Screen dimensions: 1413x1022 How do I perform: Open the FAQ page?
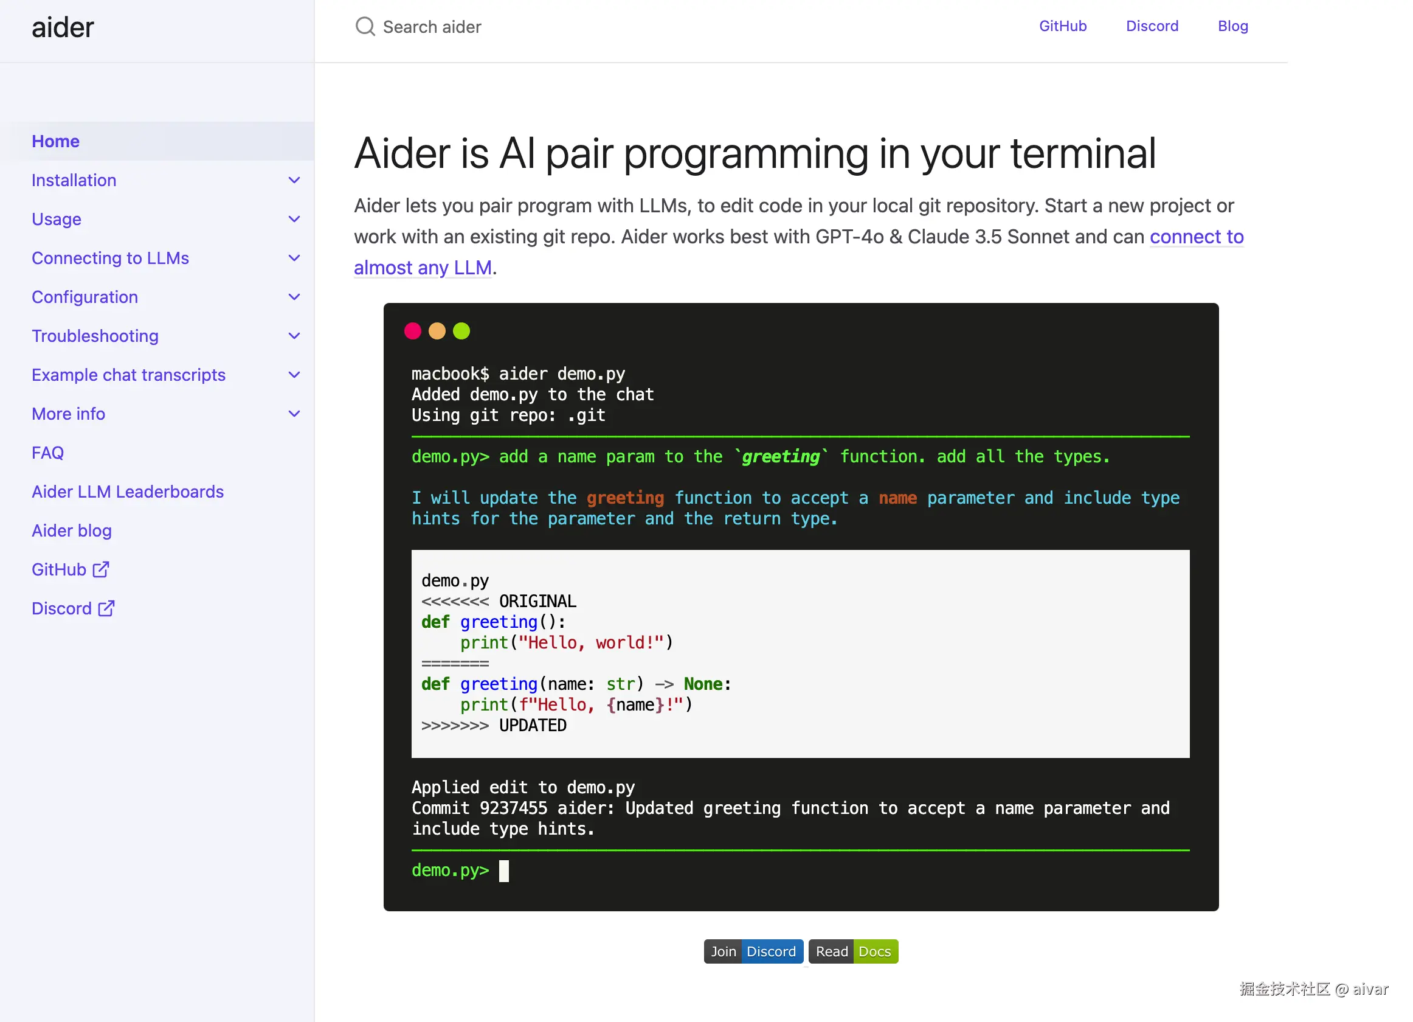(47, 453)
